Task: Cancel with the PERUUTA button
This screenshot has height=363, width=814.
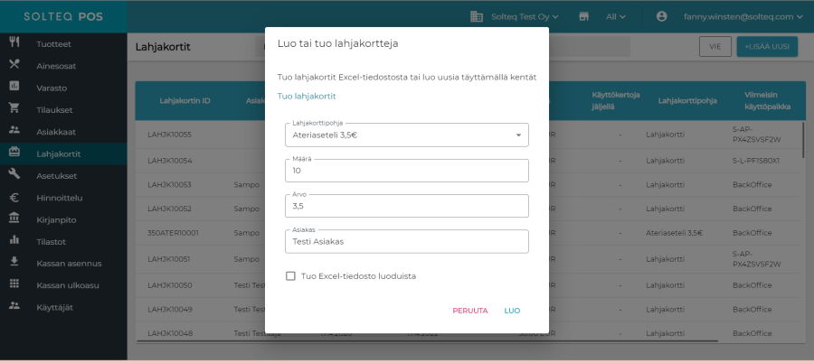Action: click(x=469, y=311)
